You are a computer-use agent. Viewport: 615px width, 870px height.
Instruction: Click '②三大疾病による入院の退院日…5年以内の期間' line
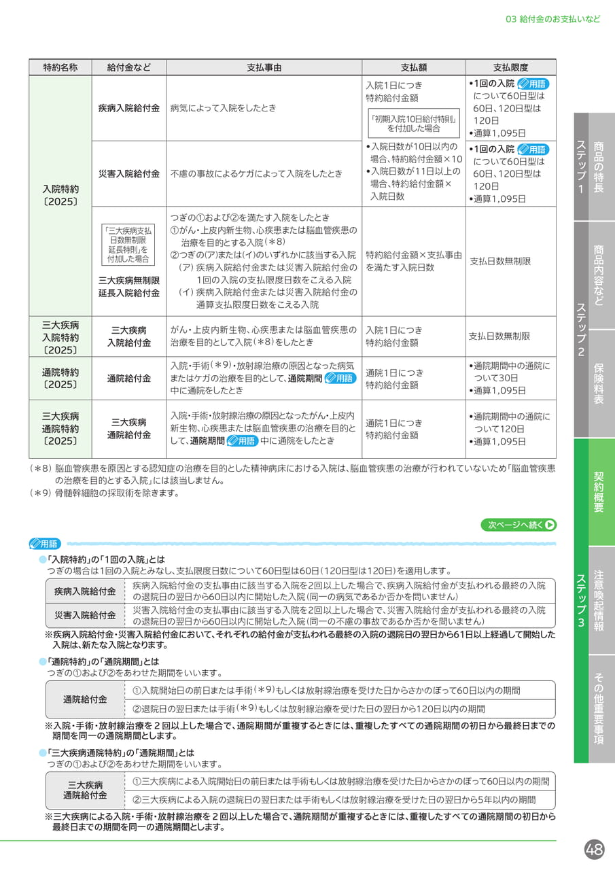[334, 800]
